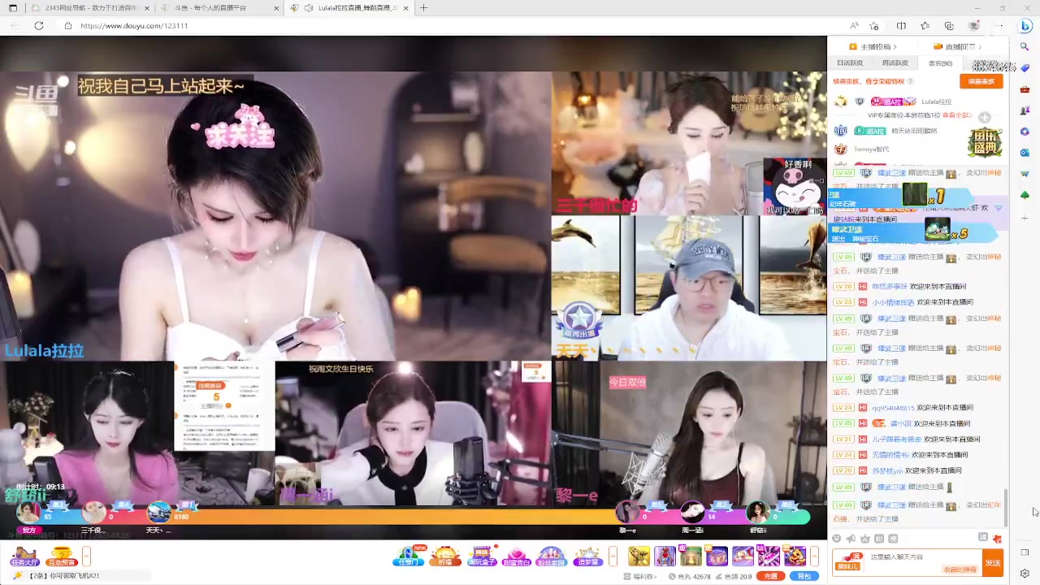Click the 主播投稿 camera icon
The image size is (1040, 585).
[853, 46]
